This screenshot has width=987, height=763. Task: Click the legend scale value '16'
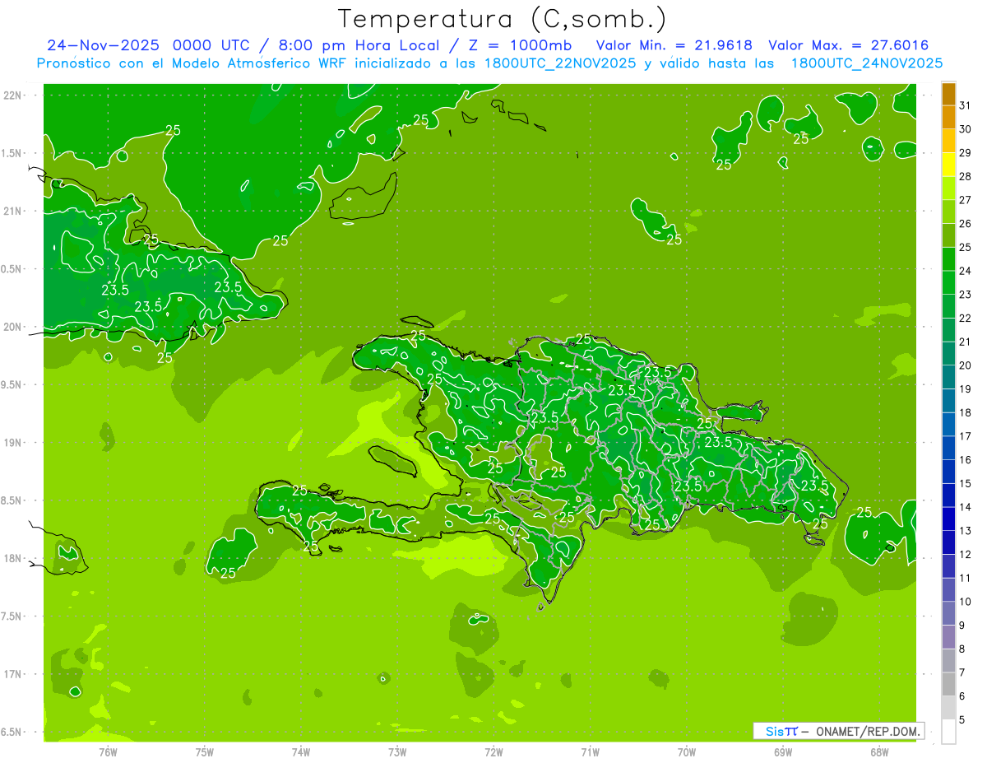click(966, 460)
